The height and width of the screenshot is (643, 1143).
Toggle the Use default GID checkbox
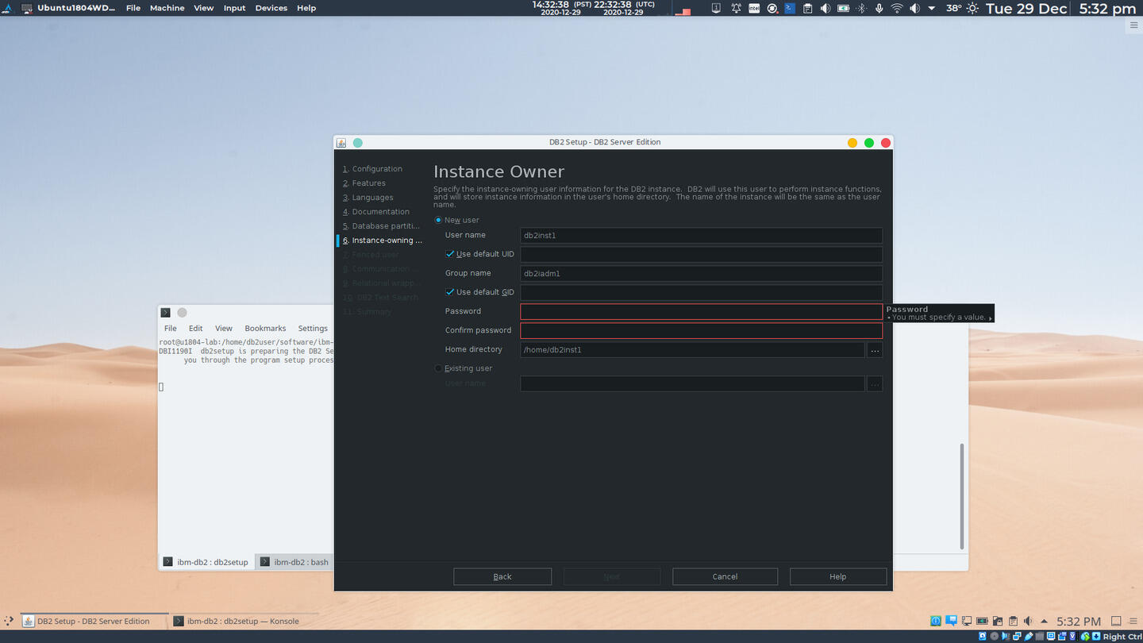[x=450, y=292]
